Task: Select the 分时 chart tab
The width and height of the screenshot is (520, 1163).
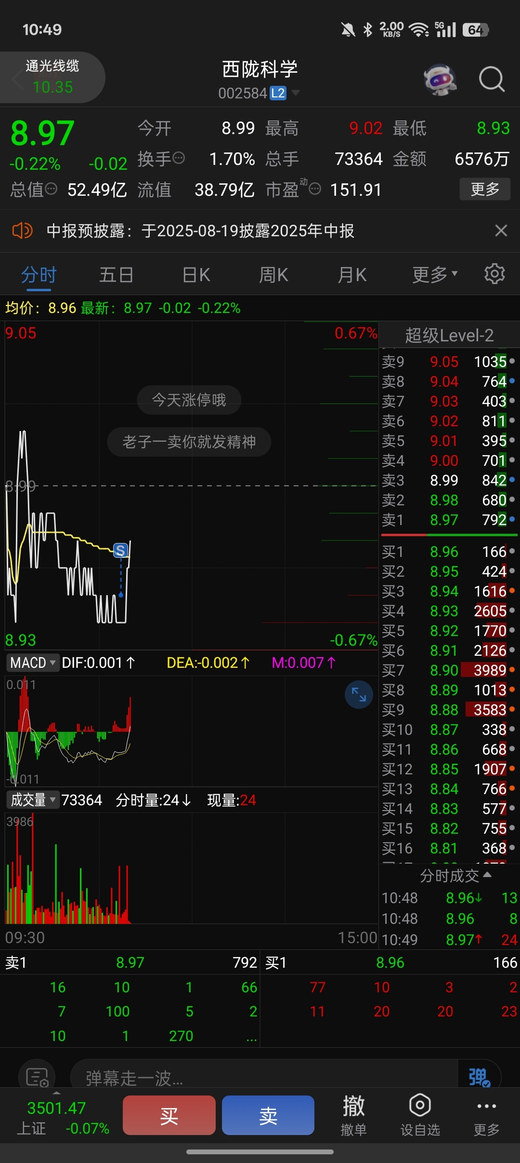Action: point(39,275)
